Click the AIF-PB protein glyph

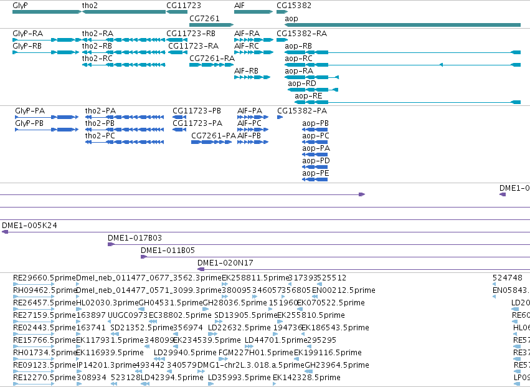click(x=253, y=143)
